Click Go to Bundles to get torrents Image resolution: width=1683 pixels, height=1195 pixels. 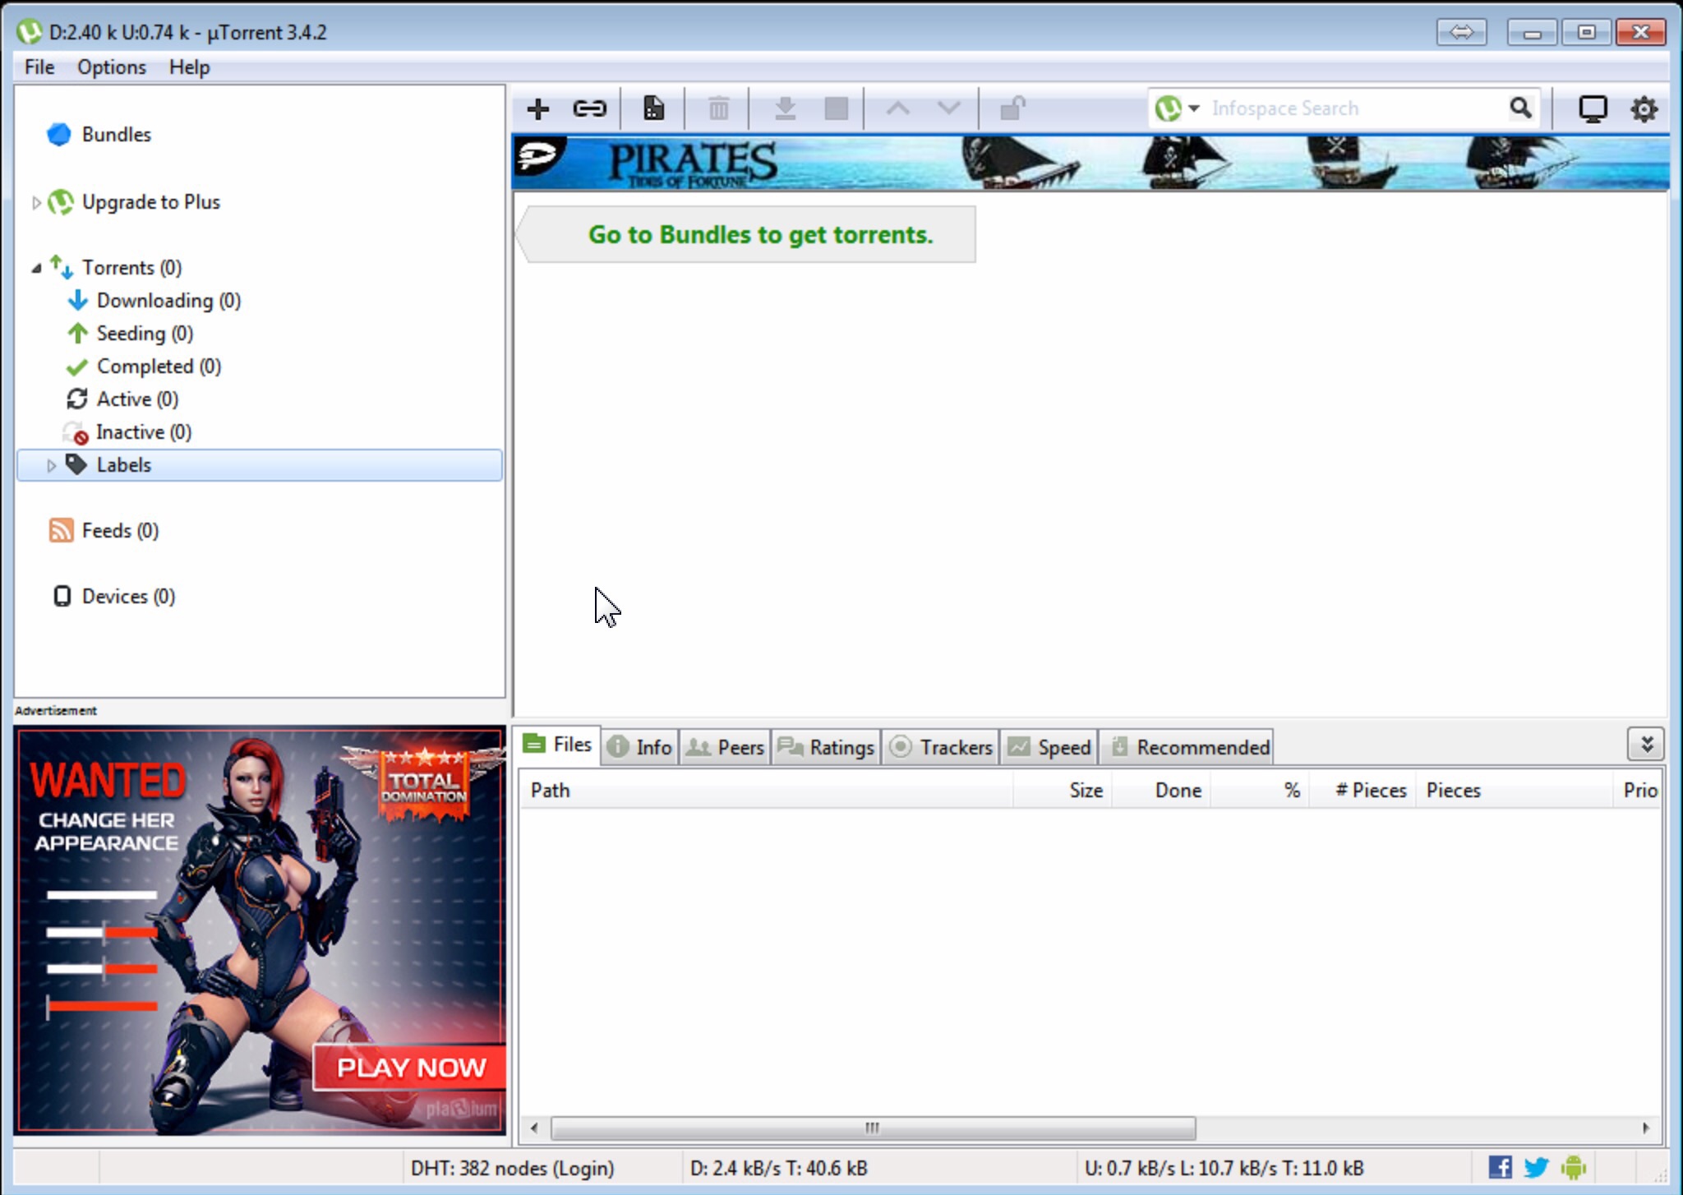[759, 234]
